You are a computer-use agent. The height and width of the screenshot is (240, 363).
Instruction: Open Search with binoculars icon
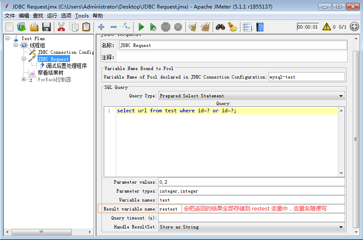pos(220,27)
